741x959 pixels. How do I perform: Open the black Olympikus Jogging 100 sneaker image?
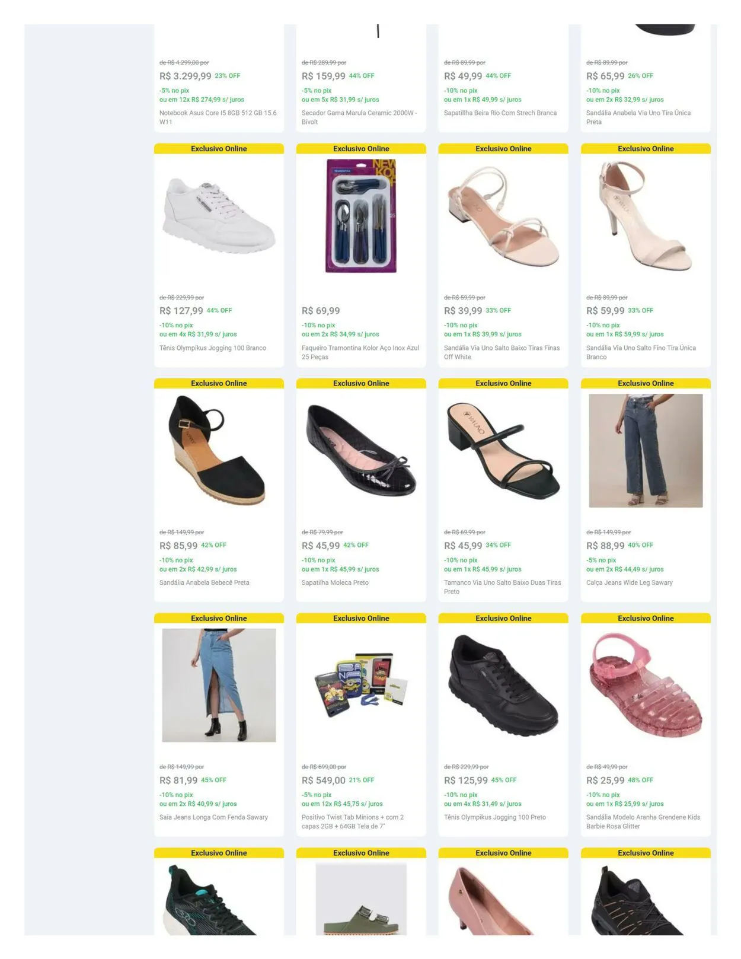503,685
